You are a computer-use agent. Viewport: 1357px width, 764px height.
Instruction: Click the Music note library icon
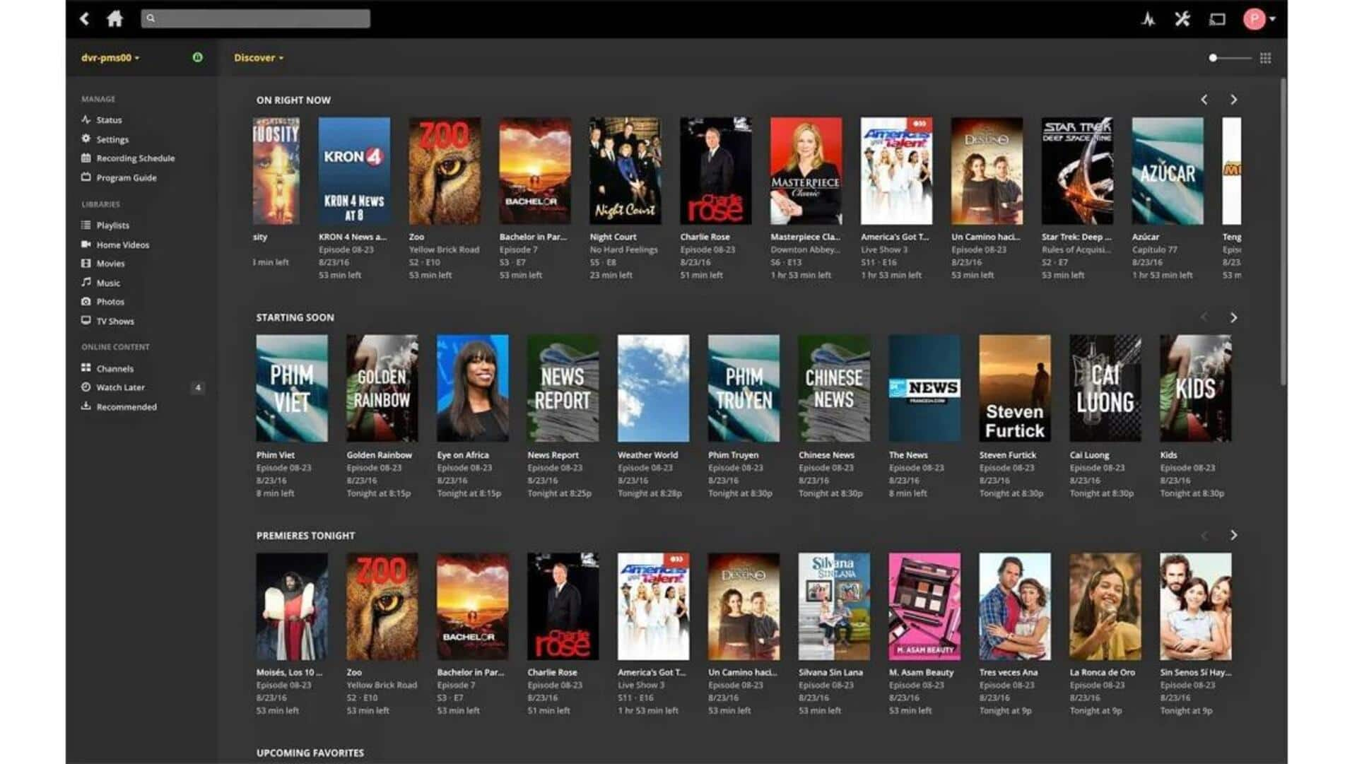point(86,282)
